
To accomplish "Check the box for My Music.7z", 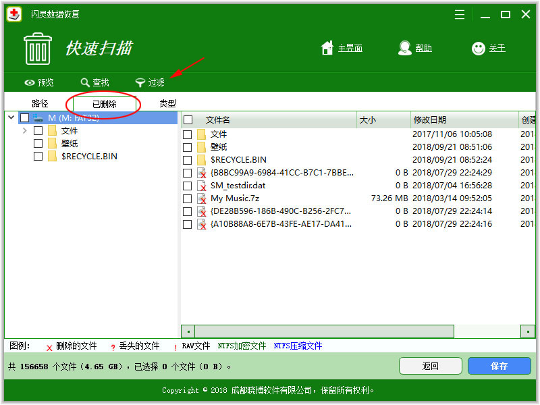I will [x=188, y=198].
